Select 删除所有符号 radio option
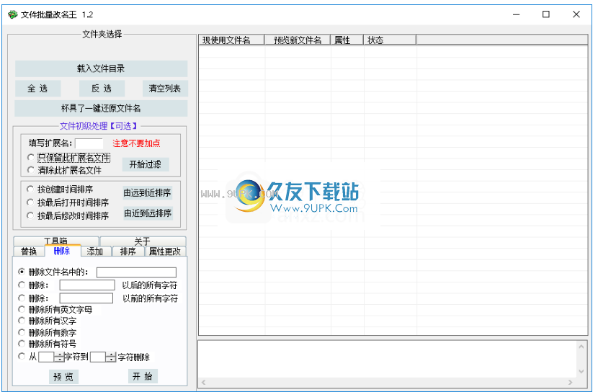 click(x=48, y=344)
